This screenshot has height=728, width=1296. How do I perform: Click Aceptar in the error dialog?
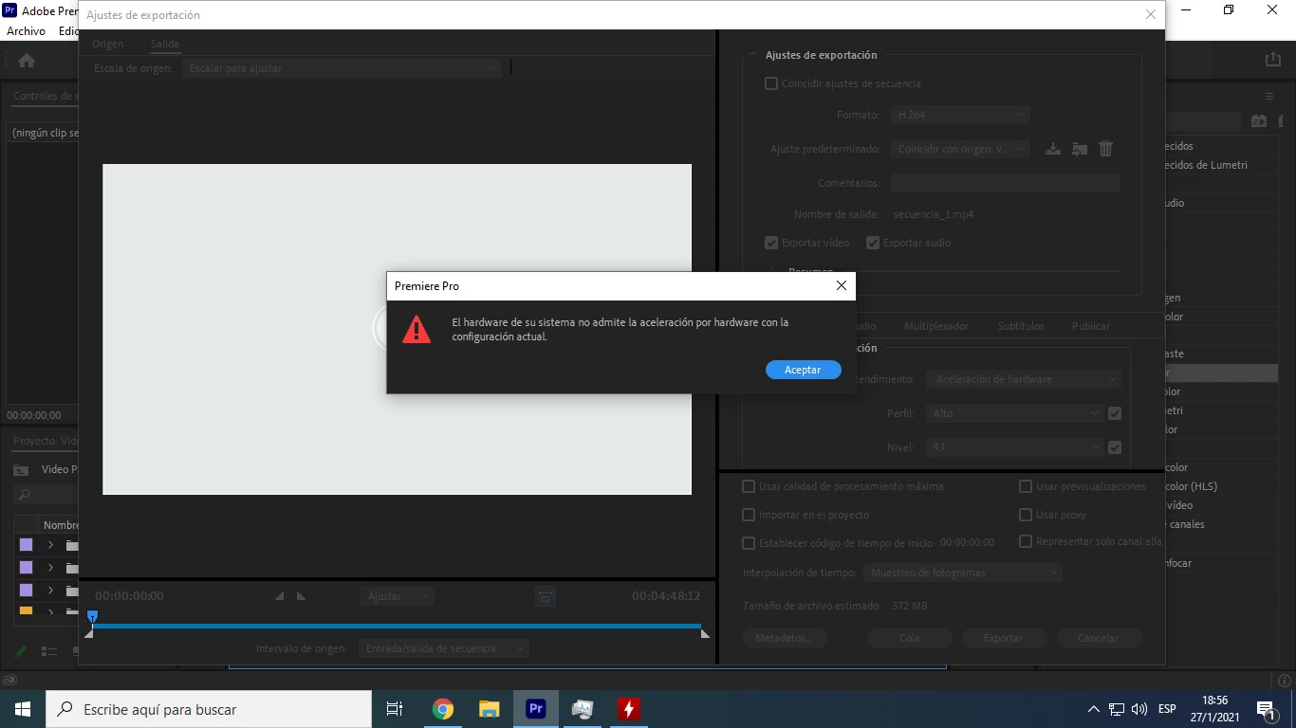click(x=803, y=370)
